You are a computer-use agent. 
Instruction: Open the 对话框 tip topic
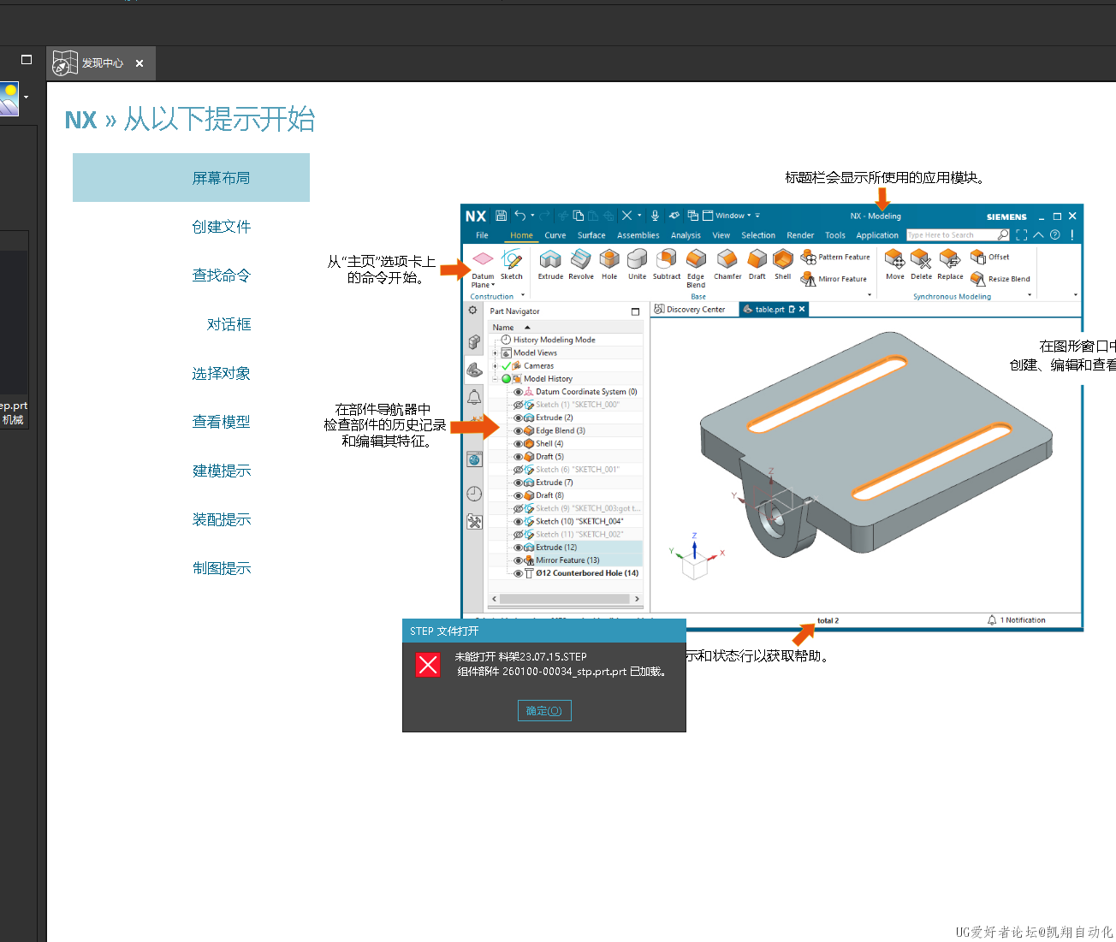pyautogui.click(x=229, y=324)
